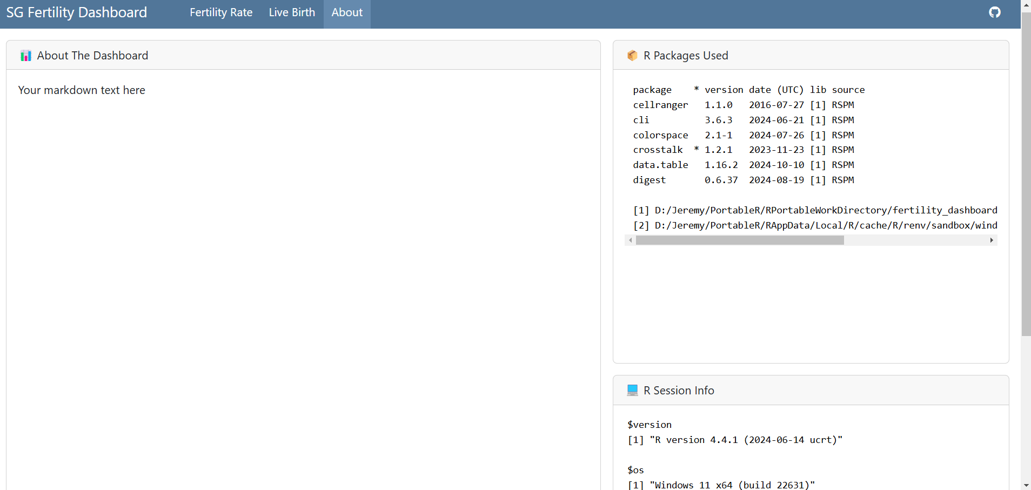This screenshot has height=490, width=1031.
Task: Switch to the Fertility Rate tab
Action: pos(221,12)
